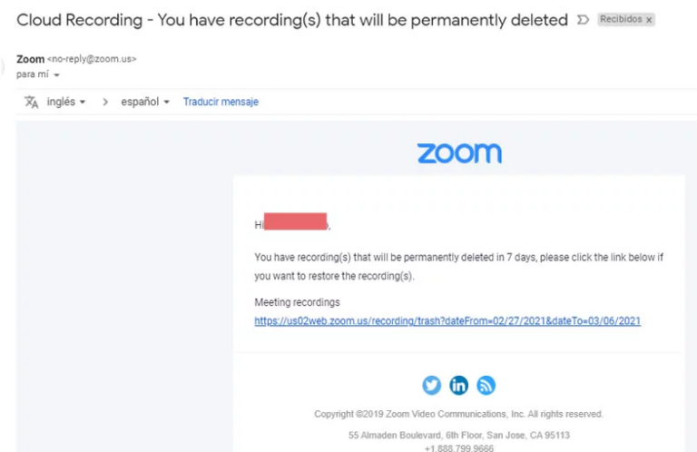
Task: Click the email subject line text
Action: pyautogui.click(x=292, y=20)
